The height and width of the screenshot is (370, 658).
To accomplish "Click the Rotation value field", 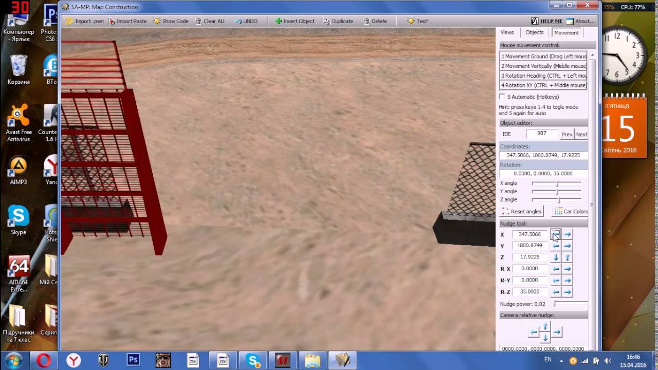I will point(543,174).
